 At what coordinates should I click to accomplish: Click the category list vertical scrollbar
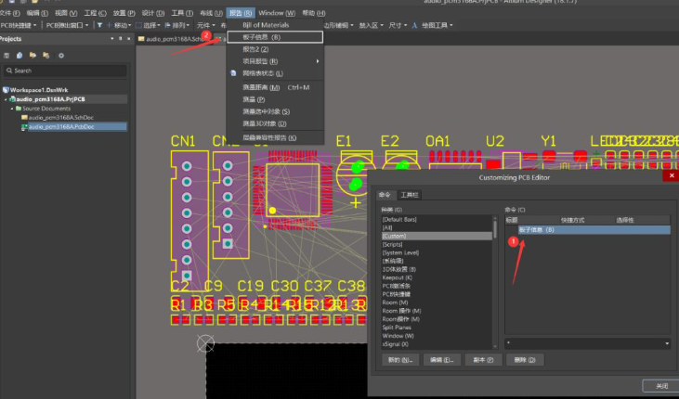(x=495, y=281)
